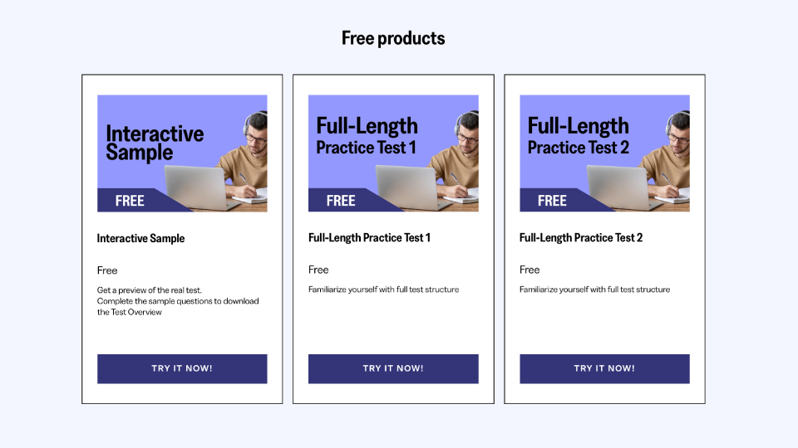Open the Full-Length Practice Test 2 banner image
This screenshot has width=798, height=448.
604,153
